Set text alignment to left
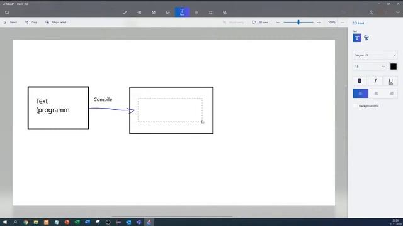 click(360, 94)
